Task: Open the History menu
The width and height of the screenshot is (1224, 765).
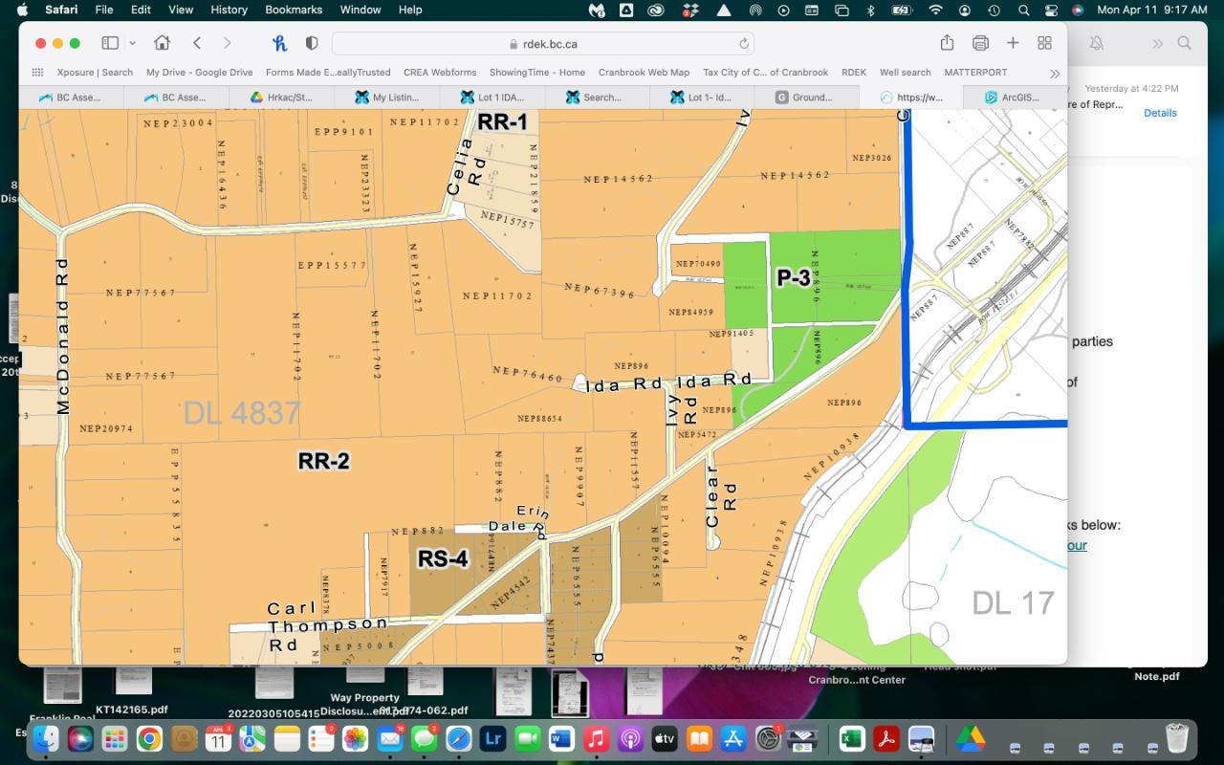Action: tap(229, 10)
